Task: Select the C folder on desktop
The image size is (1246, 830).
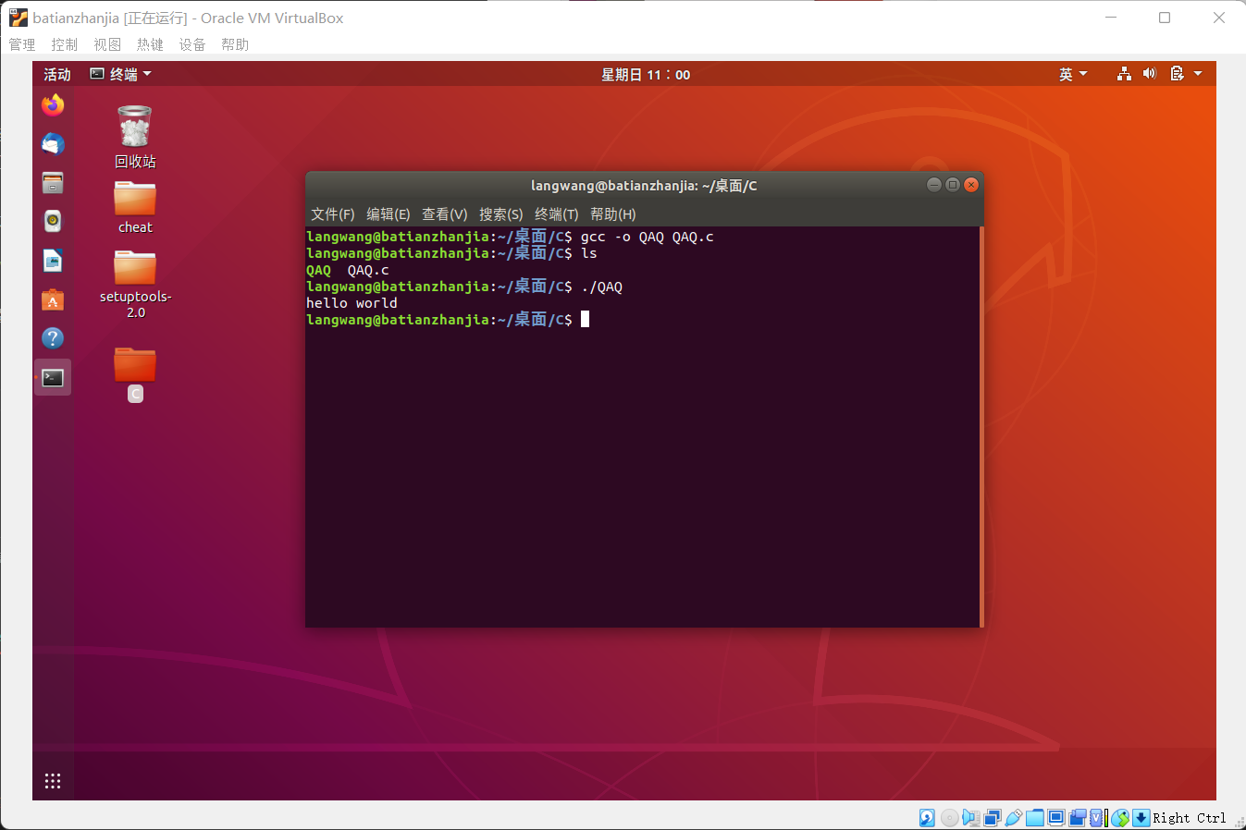Action: [x=135, y=374]
